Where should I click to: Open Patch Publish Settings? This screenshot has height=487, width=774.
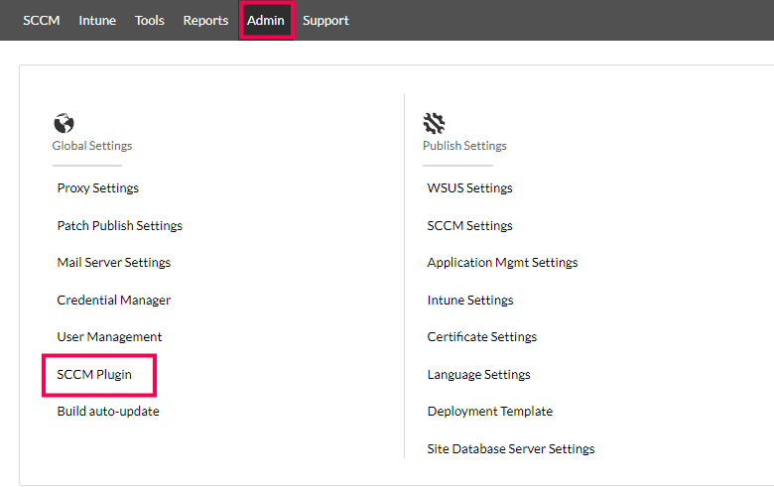coord(119,225)
